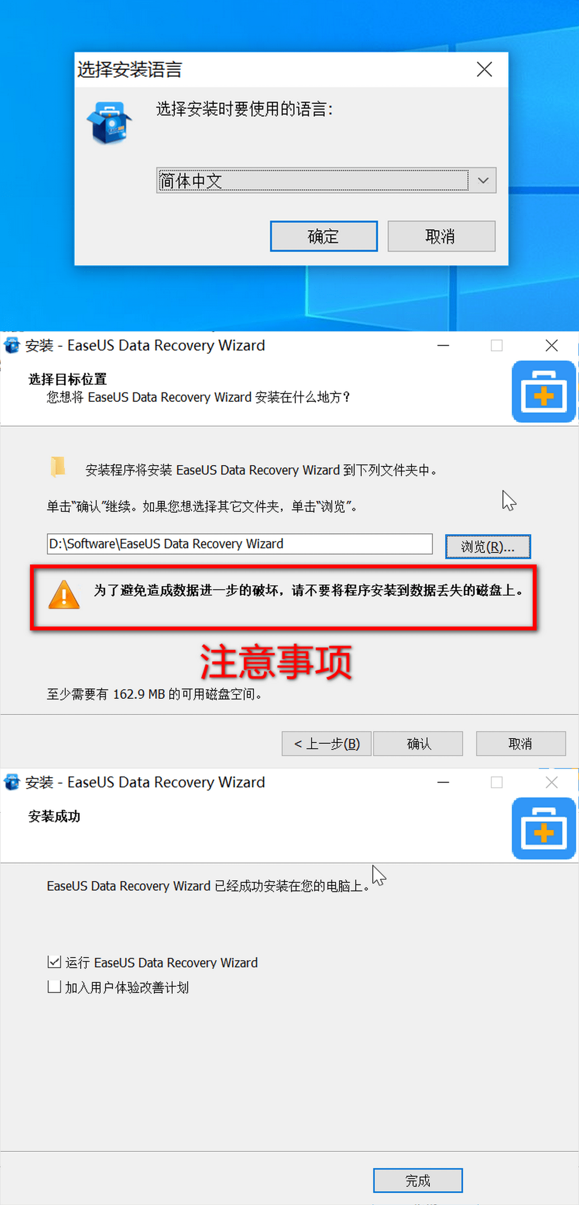This screenshot has height=1205, width=579.
Task: Click 浏览(R)... to choose folder
Action: click(x=488, y=546)
